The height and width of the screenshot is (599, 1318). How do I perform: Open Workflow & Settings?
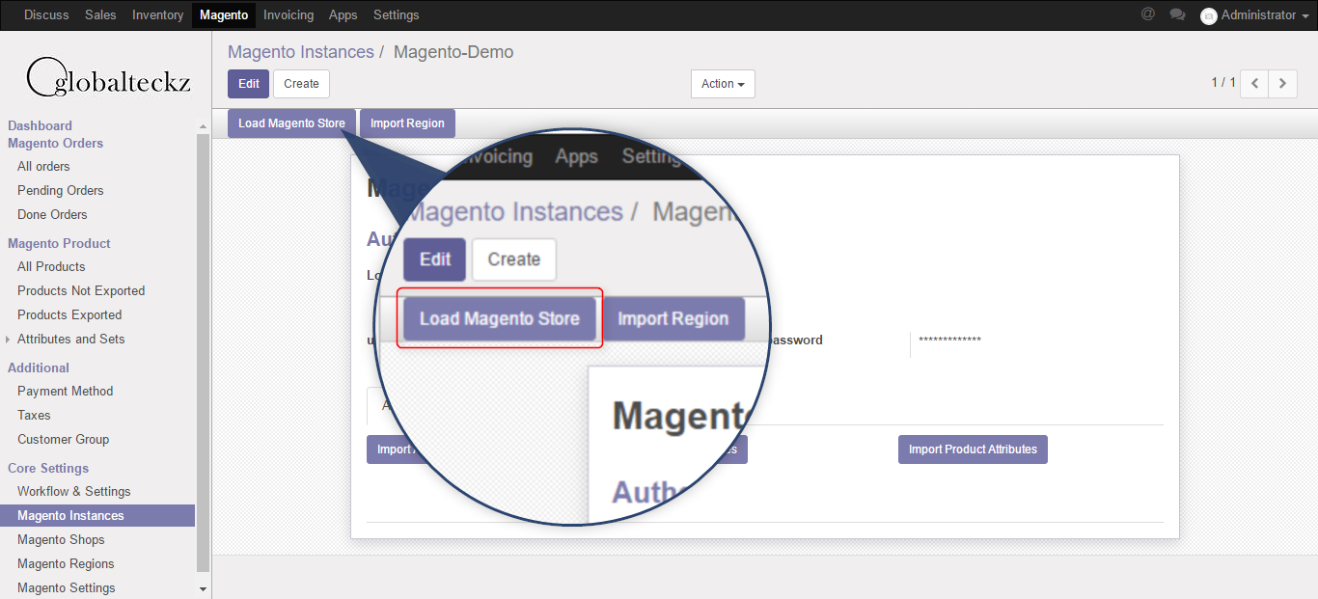[73, 491]
